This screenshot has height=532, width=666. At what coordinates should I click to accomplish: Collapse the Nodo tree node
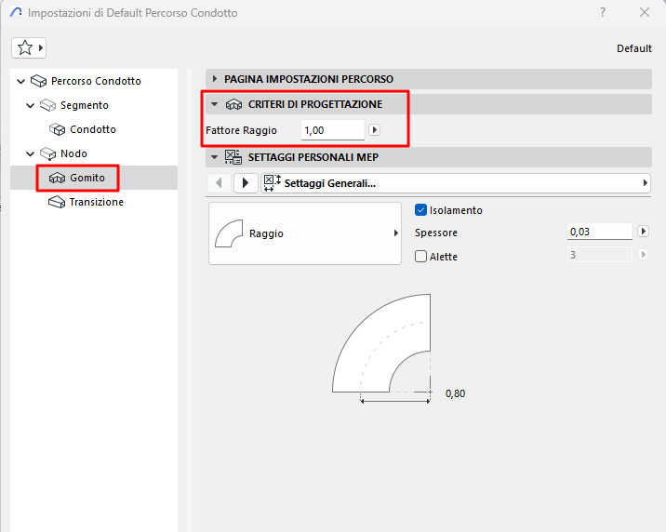tap(30, 153)
